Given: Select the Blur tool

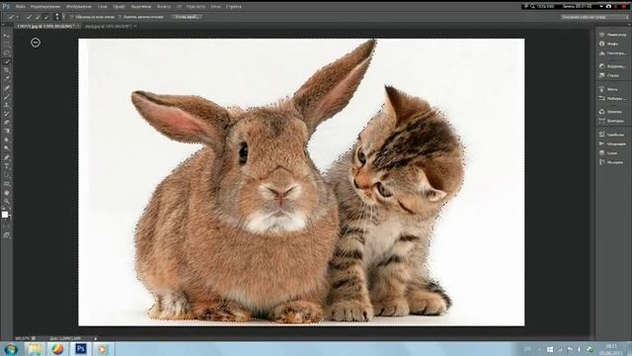Looking at the screenshot, I should click(x=7, y=139).
